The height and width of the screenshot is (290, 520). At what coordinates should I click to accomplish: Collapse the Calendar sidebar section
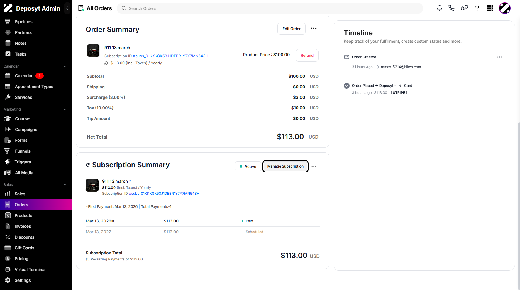pos(65,66)
